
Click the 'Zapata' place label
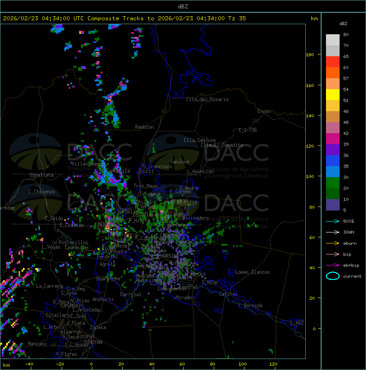coord(98,327)
